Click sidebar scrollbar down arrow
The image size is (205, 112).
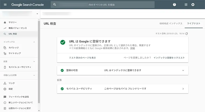click(x=39, y=111)
